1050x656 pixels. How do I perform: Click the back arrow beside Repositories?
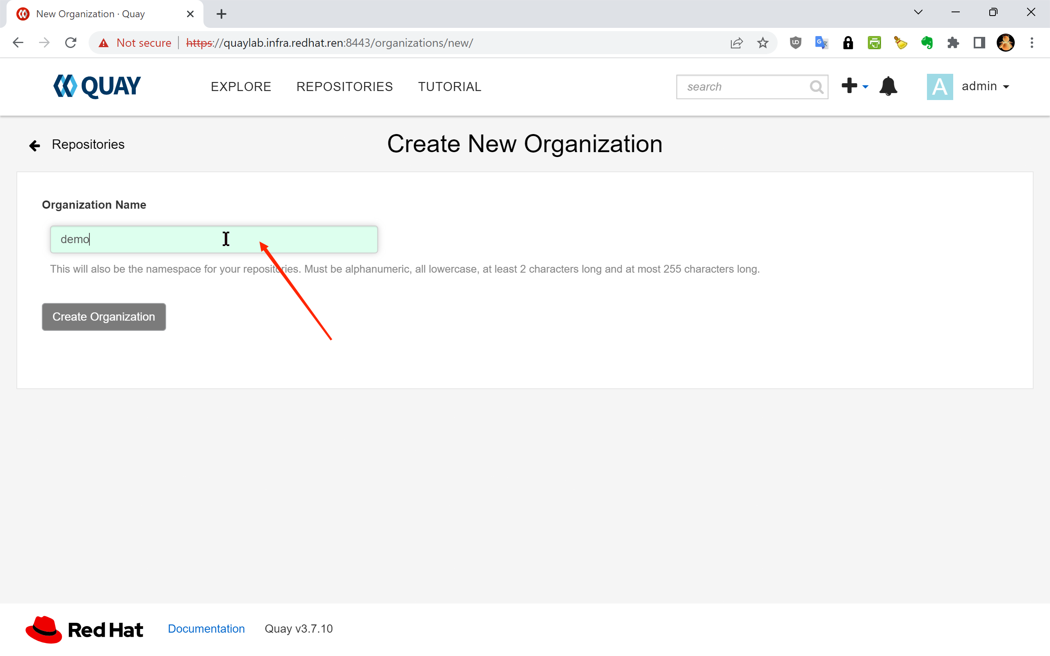pos(35,145)
